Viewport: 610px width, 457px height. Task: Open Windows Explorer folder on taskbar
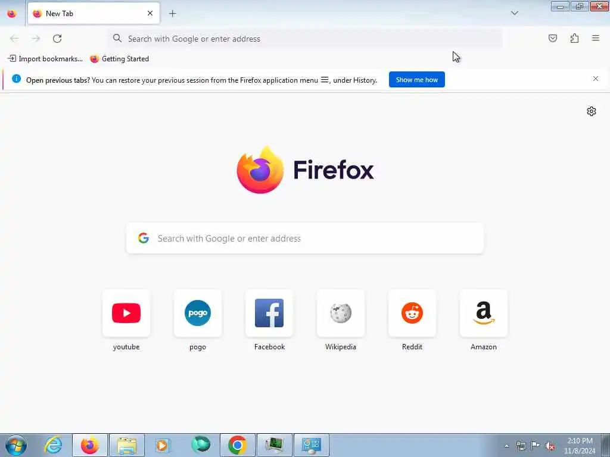[127, 445]
